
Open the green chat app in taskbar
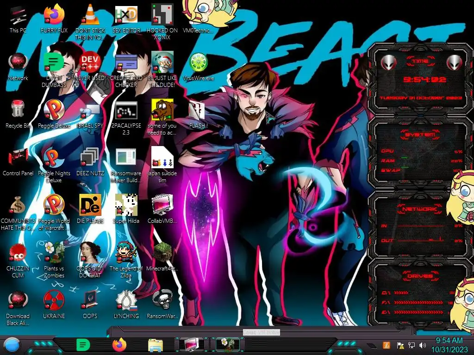pyautogui.click(x=83, y=345)
